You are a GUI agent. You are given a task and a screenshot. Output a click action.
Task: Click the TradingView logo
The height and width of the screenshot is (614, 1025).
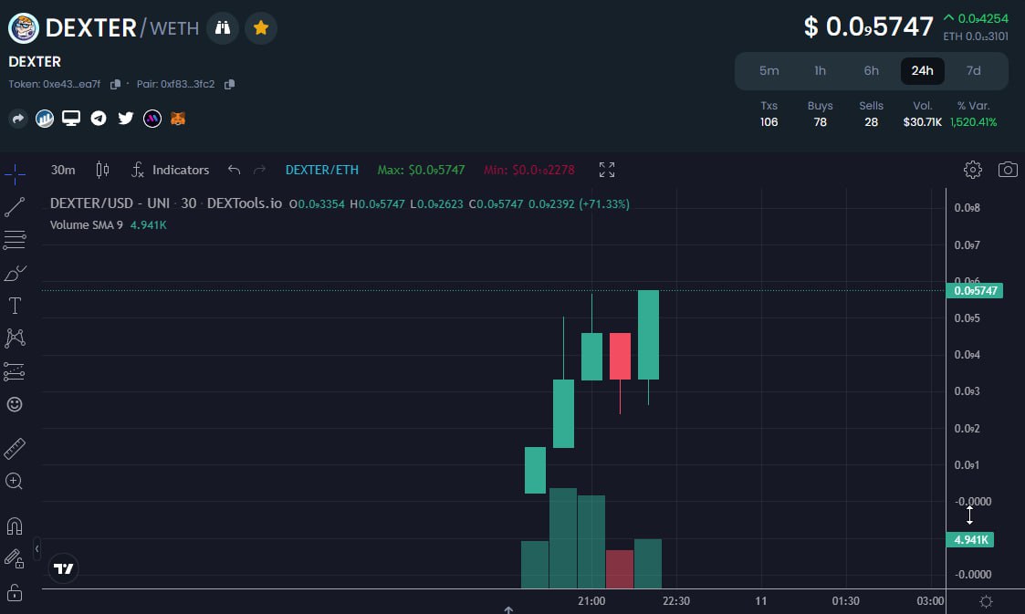click(63, 569)
